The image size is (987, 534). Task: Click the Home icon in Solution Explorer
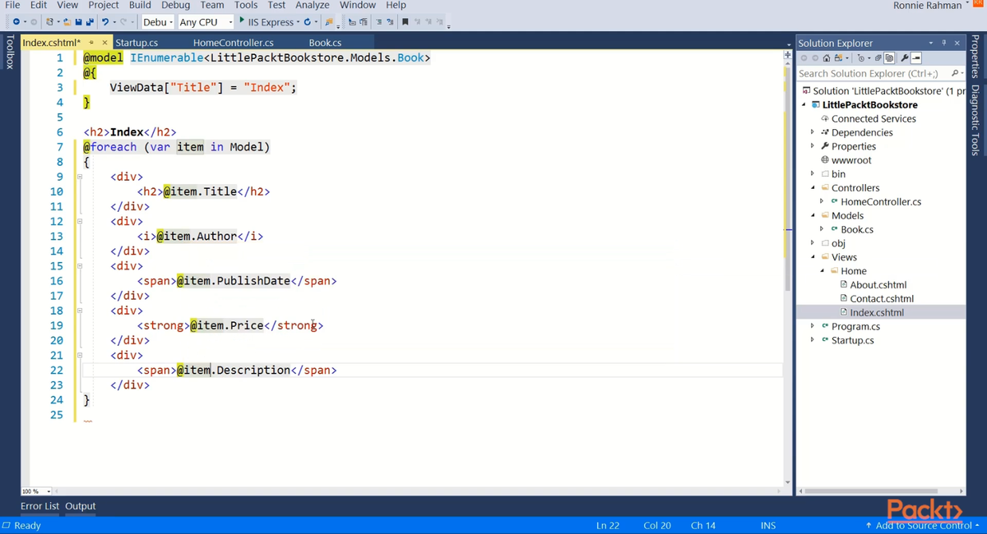(x=827, y=58)
